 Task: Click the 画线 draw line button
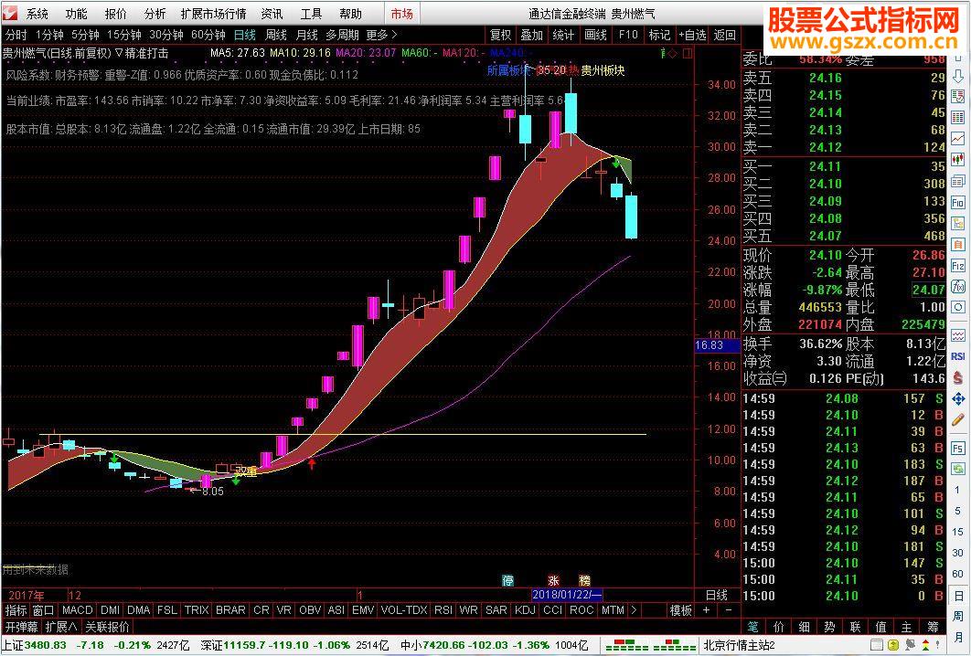pyautogui.click(x=596, y=35)
